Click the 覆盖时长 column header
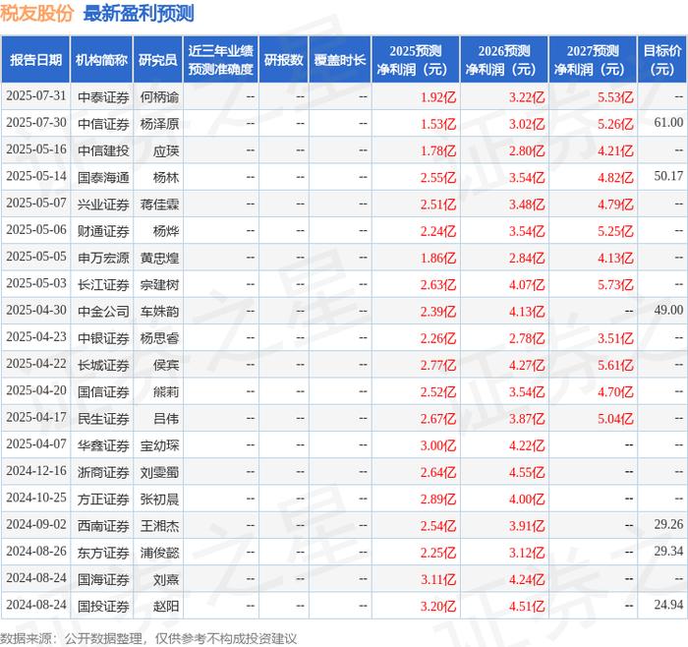Viewport: 688px width, 647px height. [340, 60]
